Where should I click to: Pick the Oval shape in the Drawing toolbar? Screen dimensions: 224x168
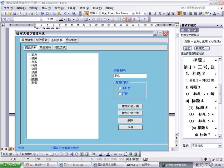[x=57, y=154]
